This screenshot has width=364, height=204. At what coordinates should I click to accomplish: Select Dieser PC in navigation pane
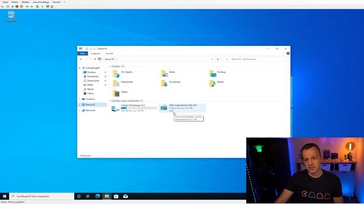coord(90,104)
